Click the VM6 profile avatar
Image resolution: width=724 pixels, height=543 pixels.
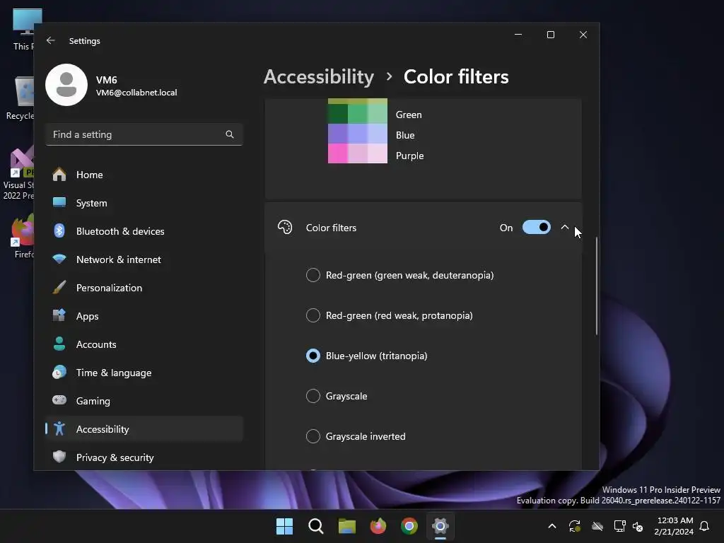click(66, 85)
